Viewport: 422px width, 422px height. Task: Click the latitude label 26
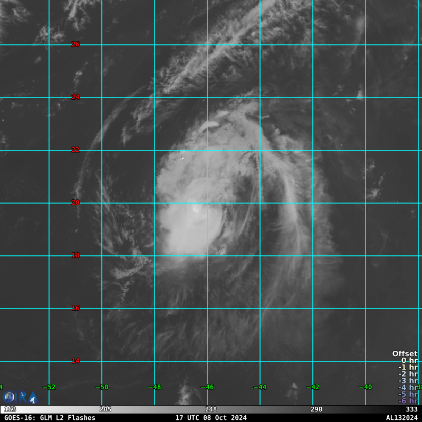[x=75, y=44]
